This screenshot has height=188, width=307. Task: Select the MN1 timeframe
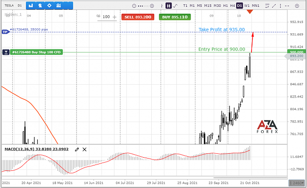coord(255,6)
